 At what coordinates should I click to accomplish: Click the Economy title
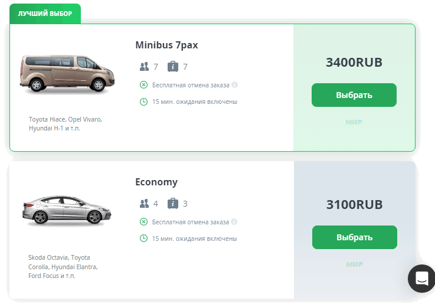(156, 182)
